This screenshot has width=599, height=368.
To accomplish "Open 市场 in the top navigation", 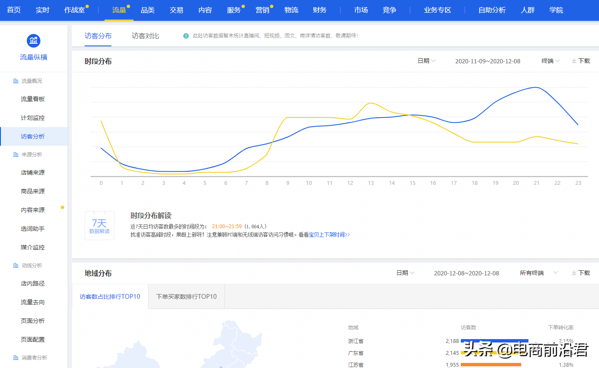I will point(361,10).
